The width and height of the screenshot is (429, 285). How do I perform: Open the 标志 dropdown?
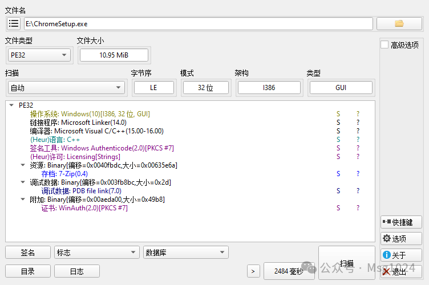click(96, 253)
